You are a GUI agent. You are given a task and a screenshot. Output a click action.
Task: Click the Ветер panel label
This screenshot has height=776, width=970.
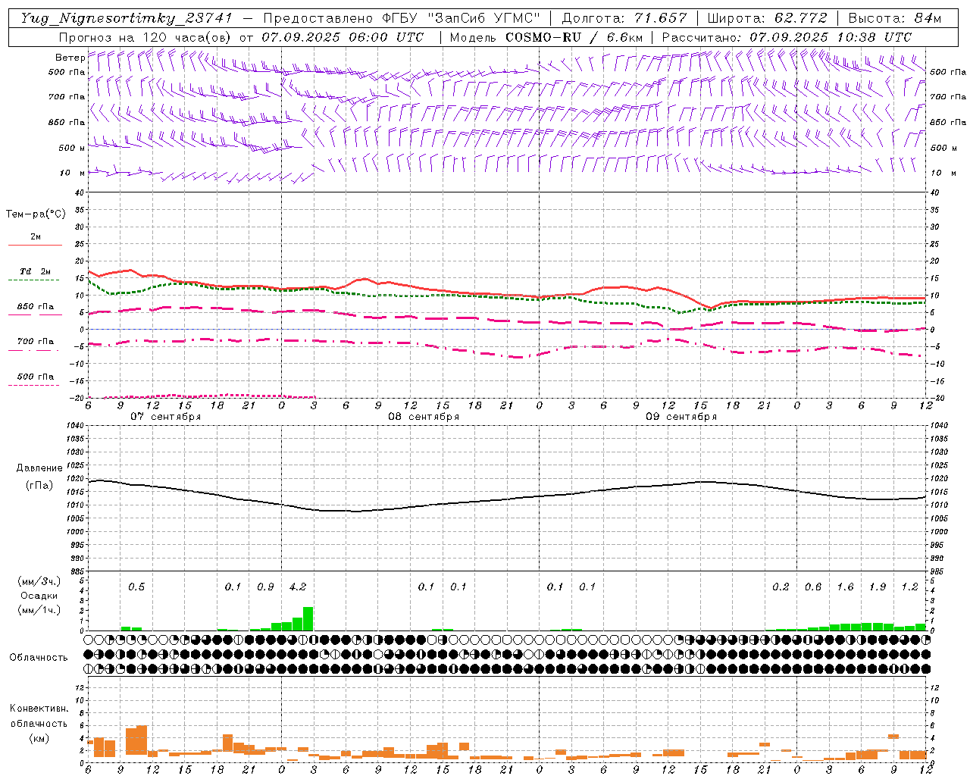point(70,58)
